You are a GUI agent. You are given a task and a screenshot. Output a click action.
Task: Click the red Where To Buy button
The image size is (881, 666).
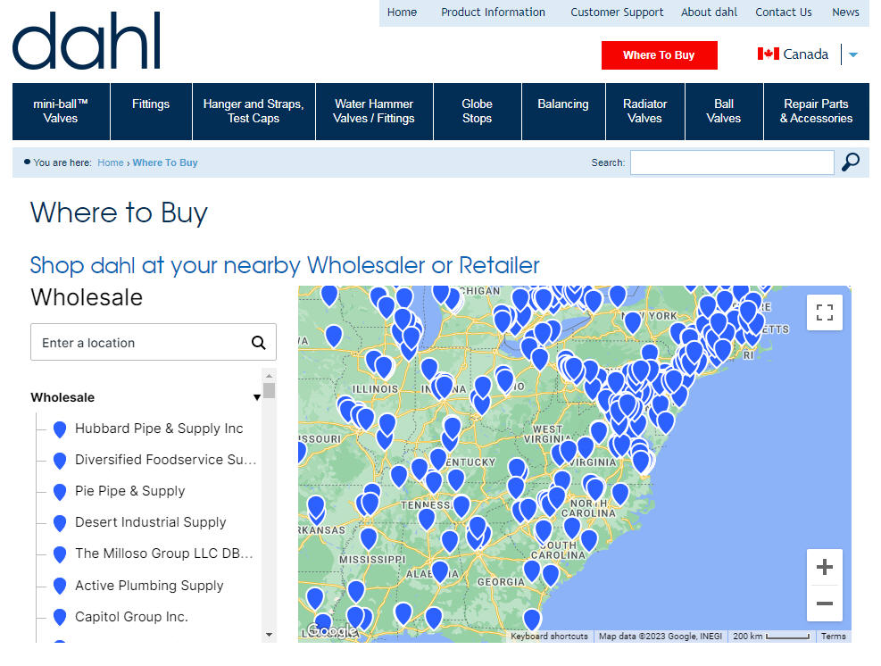point(659,55)
